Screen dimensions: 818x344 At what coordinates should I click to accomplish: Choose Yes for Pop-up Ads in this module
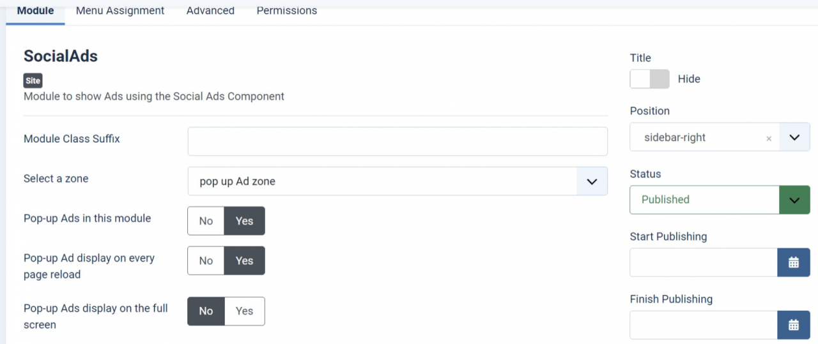pos(244,221)
